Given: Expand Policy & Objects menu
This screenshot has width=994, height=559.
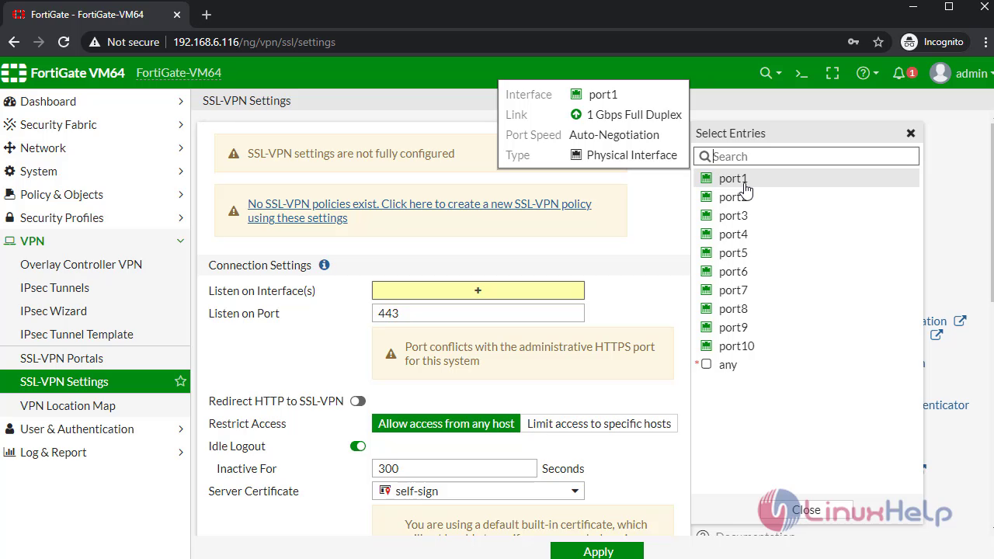Looking at the screenshot, I should coord(95,195).
